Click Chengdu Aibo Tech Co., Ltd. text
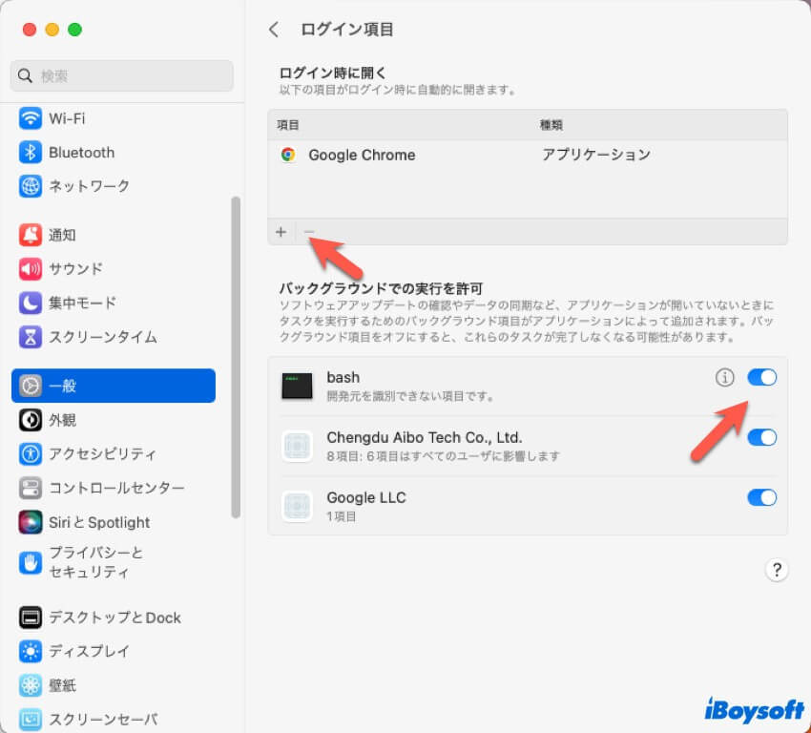This screenshot has width=811, height=733. click(x=425, y=438)
